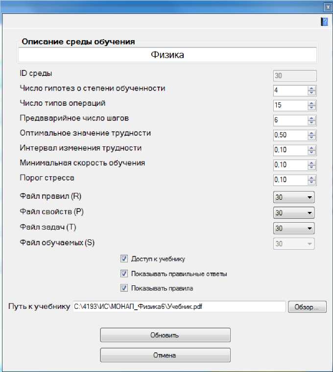Toggle the Доступ к учебнику checkbox
Image resolution: width=333 pixels, height=372 pixels.
[124, 259]
